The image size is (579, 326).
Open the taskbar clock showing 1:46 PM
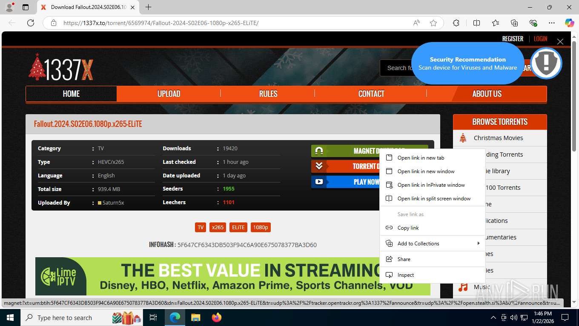[542, 318]
